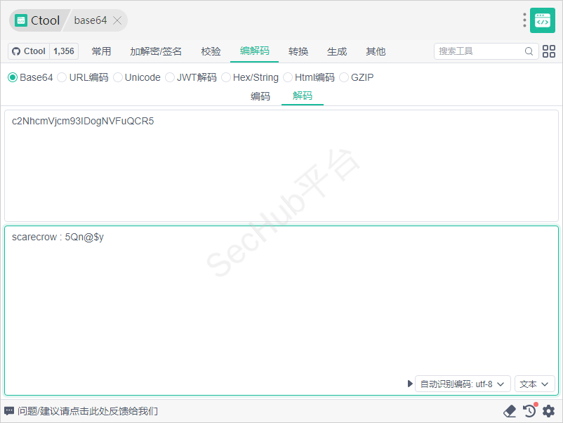Click the scarecrow : 5Qn@$y output text
This screenshot has height=423, width=563.
click(58, 237)
